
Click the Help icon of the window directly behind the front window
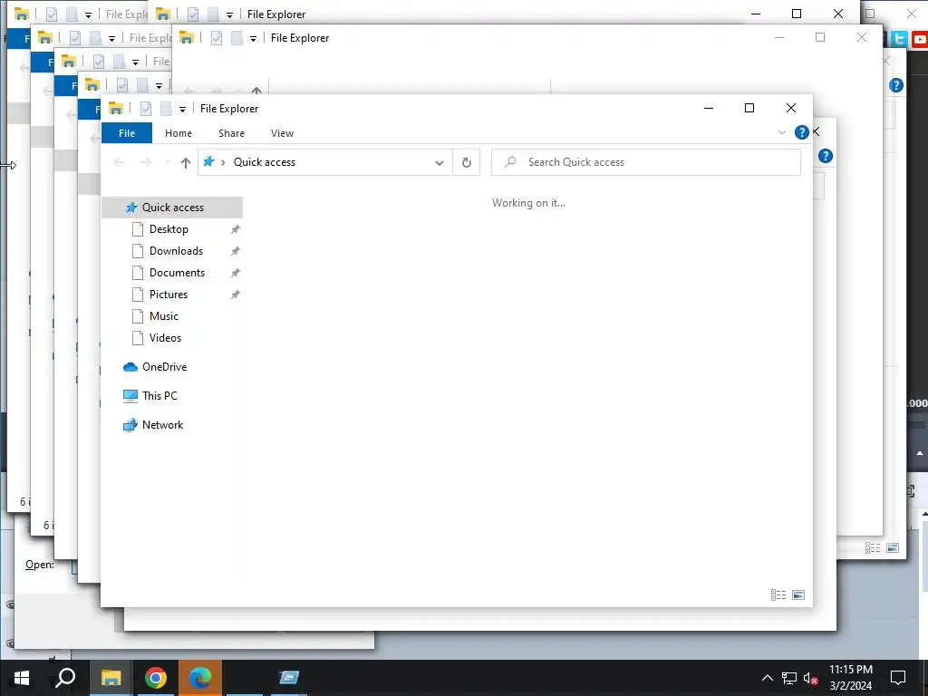point(825,156)
